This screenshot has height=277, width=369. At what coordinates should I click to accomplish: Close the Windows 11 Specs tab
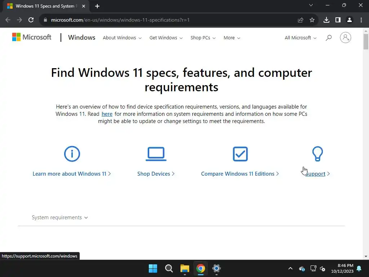pos(84,6)
